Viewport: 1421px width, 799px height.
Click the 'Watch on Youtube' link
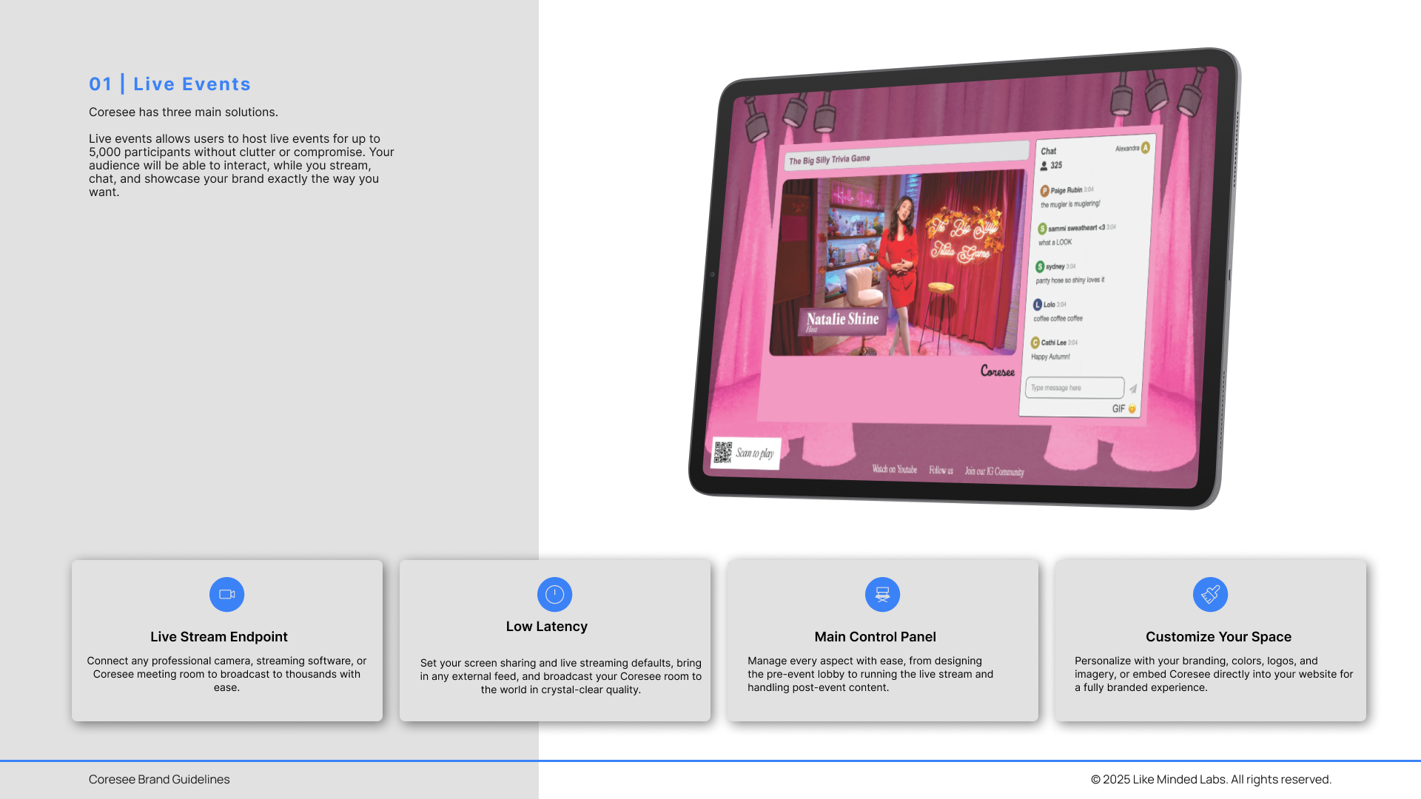click(894, 469)
